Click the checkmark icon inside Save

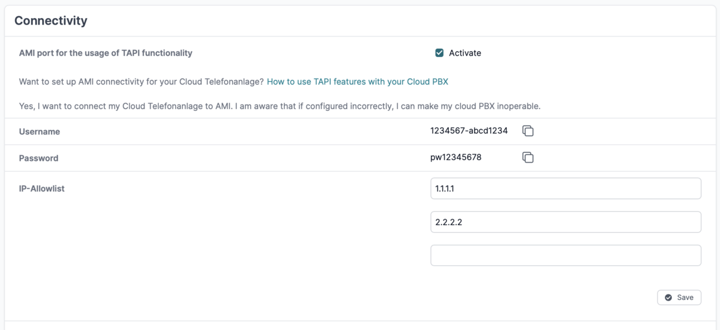pyautogui.click(x=668, y=298)
